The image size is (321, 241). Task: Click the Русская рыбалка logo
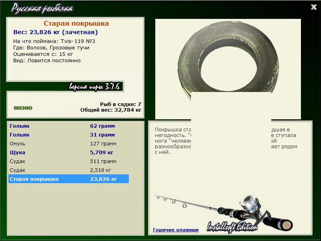[x=42, y=9]
